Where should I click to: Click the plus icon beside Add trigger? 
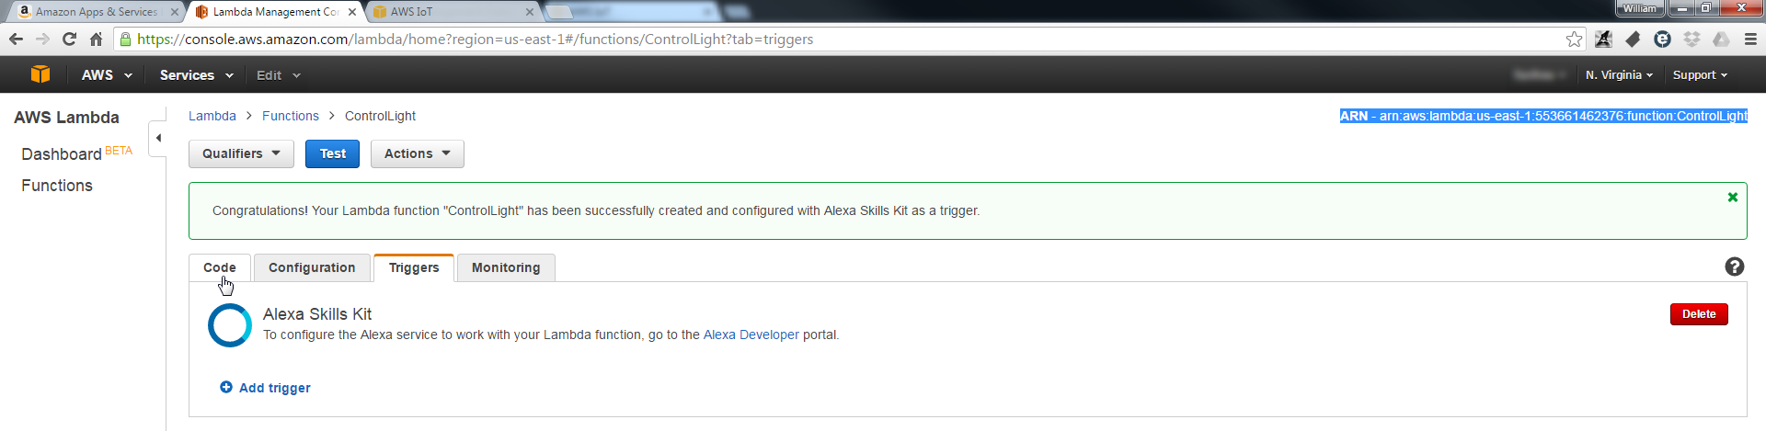(226, 387)
